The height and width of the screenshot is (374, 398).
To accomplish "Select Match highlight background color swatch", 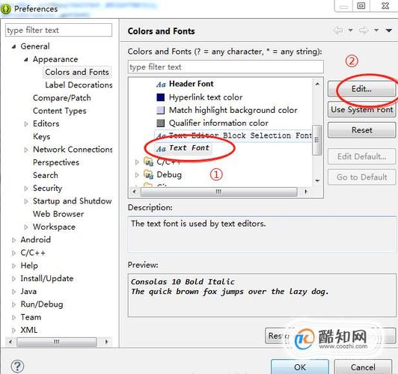I will click(x=161, y=110).
